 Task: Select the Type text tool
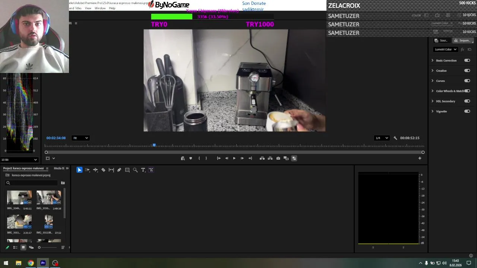[x=143, y=170]
